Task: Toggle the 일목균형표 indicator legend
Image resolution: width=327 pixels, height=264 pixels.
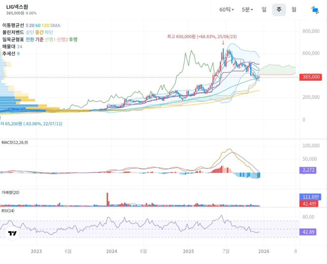Action: pyautogui.click(x=13, y=39)
